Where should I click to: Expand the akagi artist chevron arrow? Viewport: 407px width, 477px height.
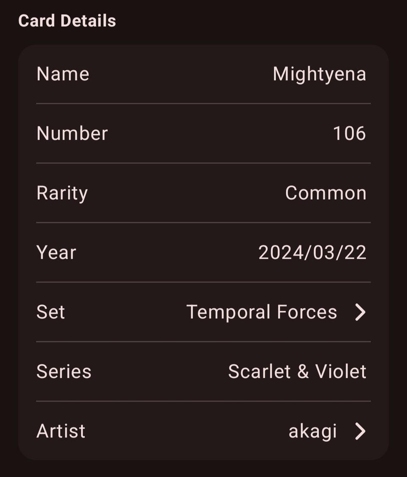(360, 431)
